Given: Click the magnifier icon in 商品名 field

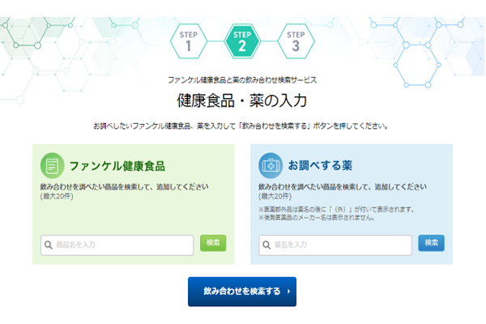Looking at the screenshot, I should 49,245.
